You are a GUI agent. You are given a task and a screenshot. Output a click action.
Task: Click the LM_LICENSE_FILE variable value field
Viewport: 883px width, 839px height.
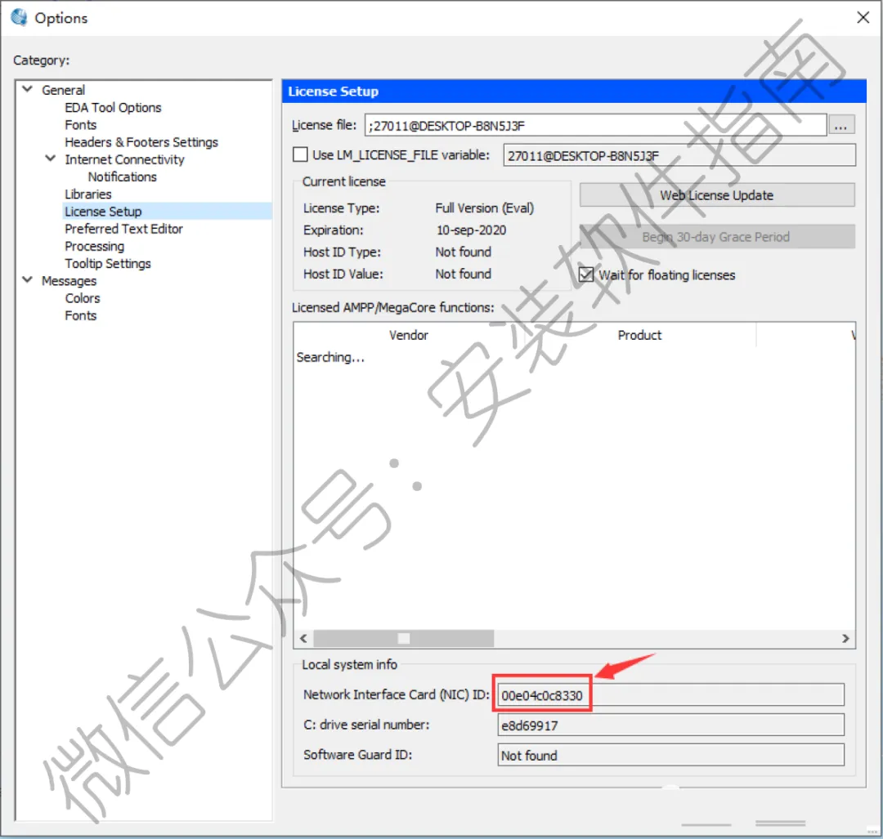coord(679,155)
